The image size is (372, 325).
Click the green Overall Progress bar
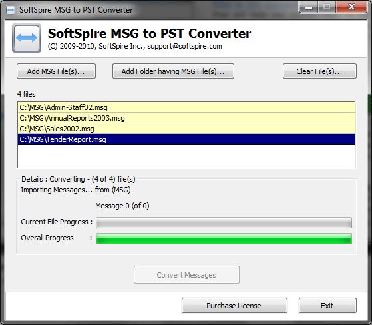(x=224, y=238)
